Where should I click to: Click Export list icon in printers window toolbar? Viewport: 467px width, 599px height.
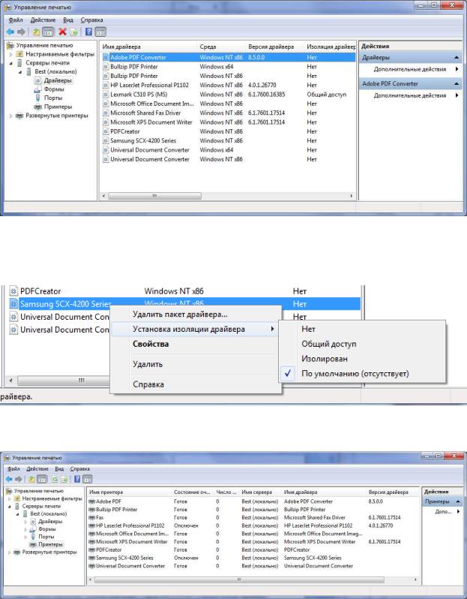64,479
